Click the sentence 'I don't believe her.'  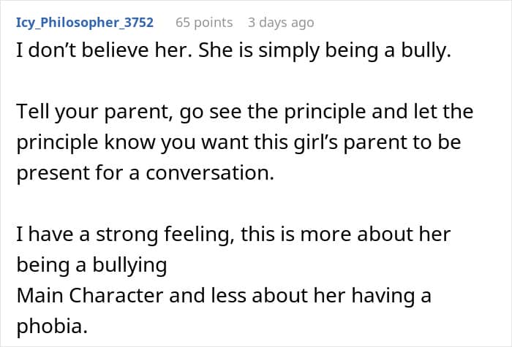click(104, 50)
